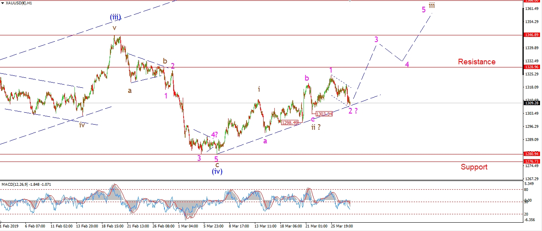Click the brown 'iii' projected wave label

[432, 6]
